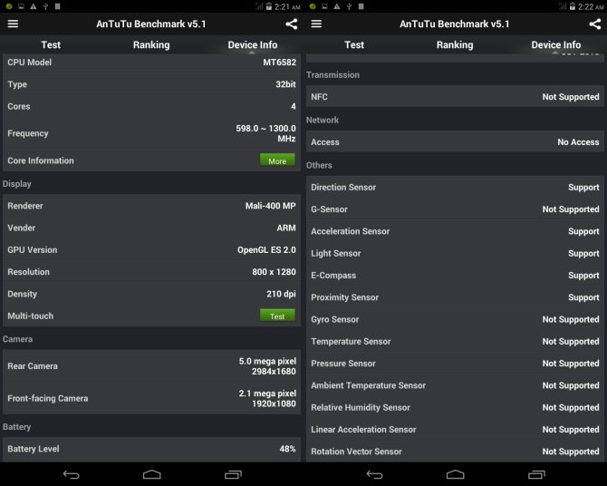This screenshot has height=486, width=607.
Task: Switch to Test tab in left screen
Action: [51, 45]
